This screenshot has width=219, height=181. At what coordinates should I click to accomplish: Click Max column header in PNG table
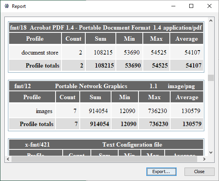154,97
